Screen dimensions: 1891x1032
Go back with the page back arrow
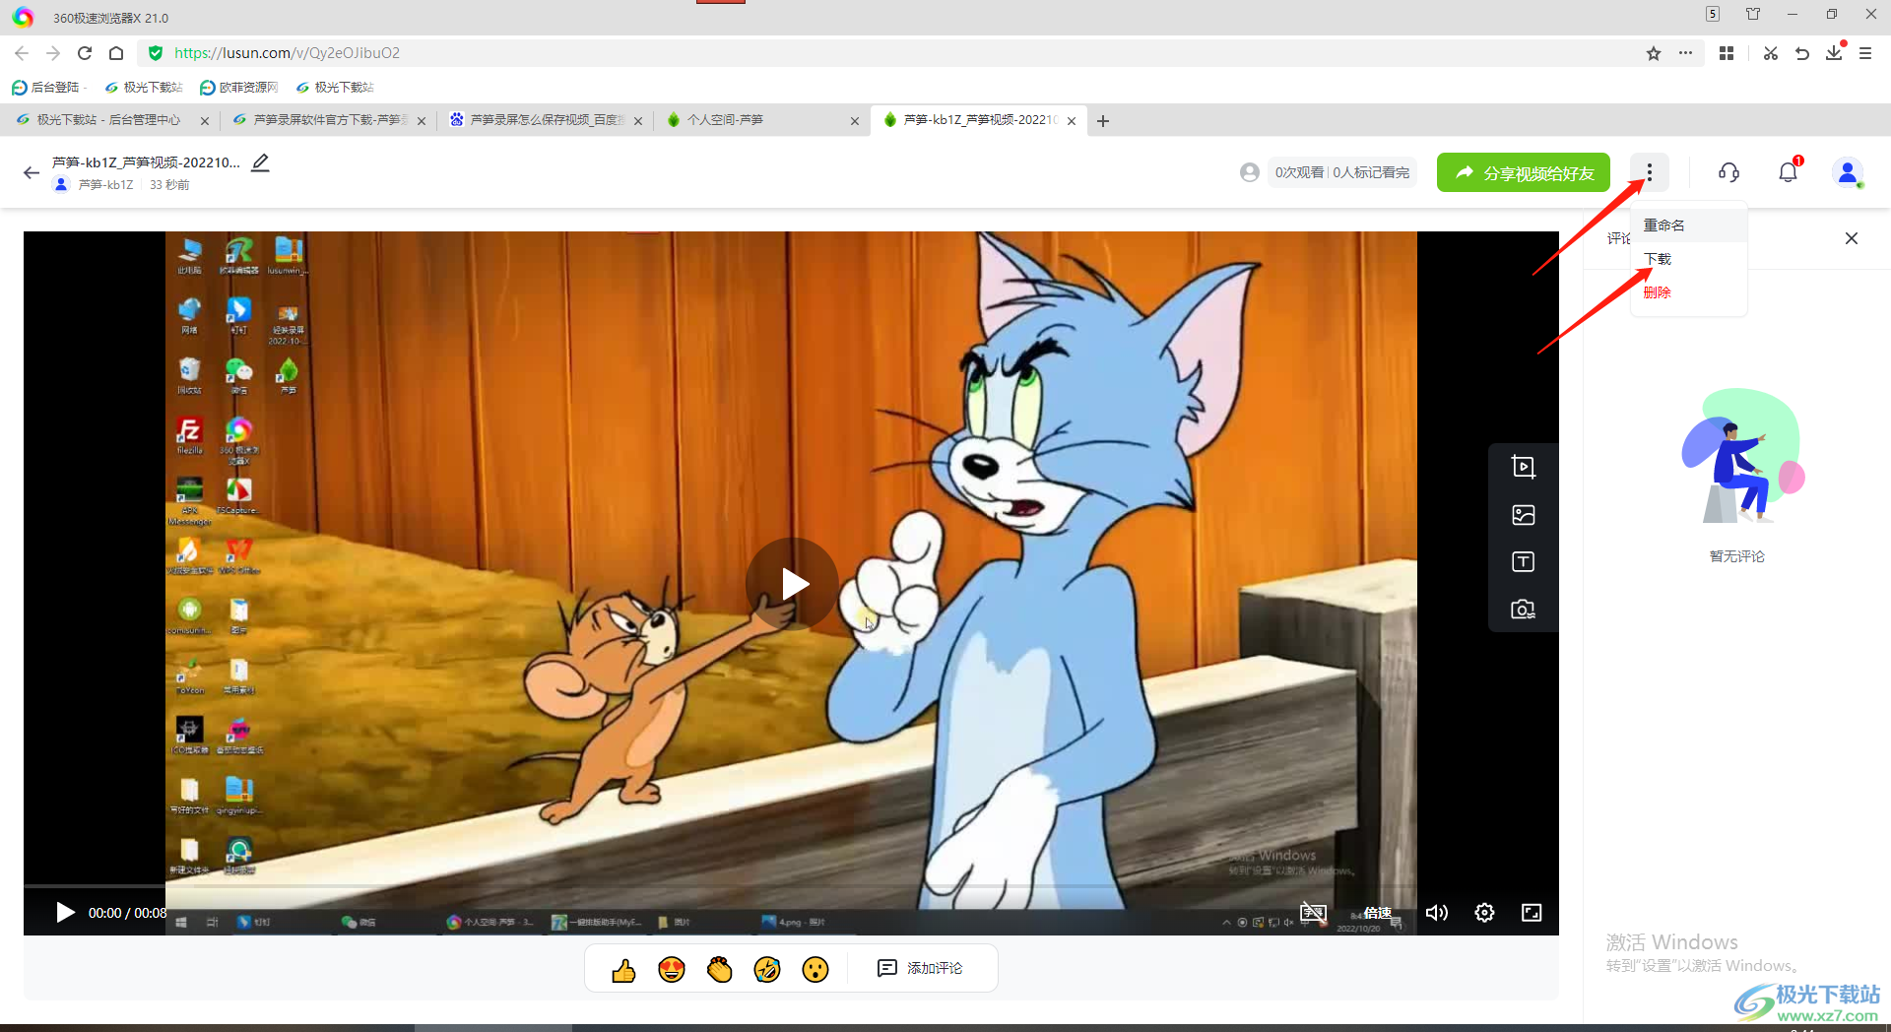32,173
